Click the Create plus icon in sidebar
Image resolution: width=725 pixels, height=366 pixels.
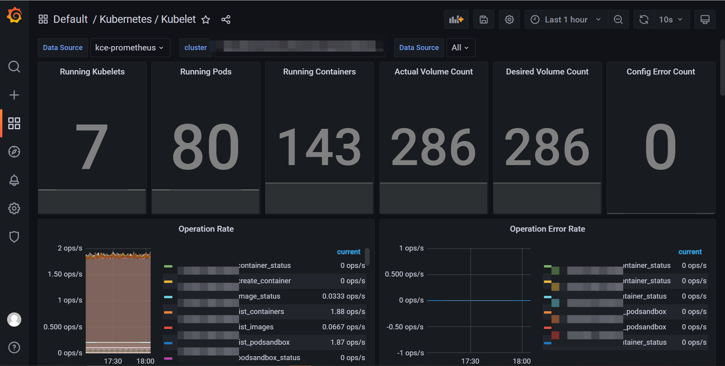click(x=14, y=95)
